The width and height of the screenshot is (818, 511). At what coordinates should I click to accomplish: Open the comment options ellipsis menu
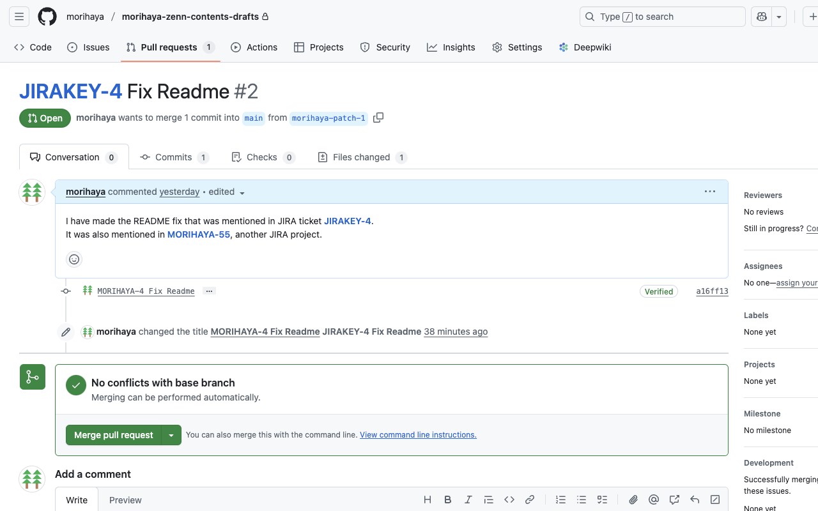tap(710, 192)
